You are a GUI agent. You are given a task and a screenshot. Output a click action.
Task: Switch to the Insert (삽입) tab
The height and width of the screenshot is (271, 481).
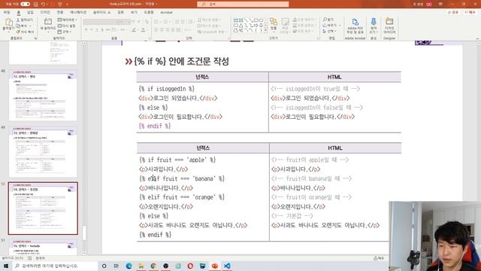(30, 12)
